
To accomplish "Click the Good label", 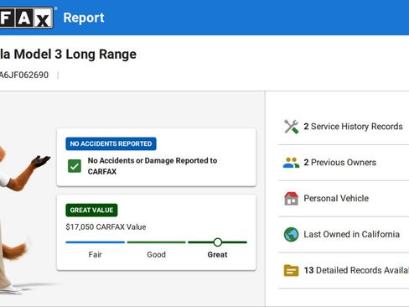I will pyautogui.click(x=156, y=254).
